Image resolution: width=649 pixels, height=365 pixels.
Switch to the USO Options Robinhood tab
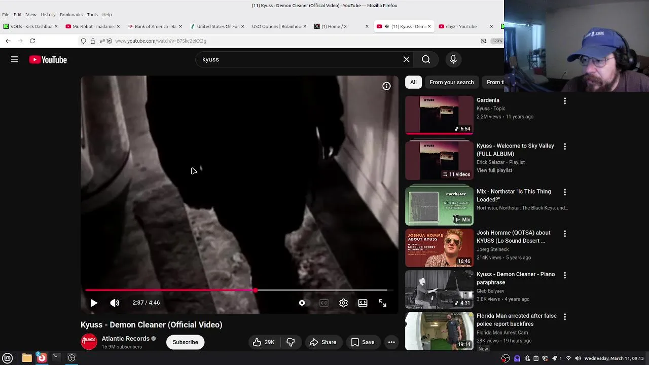pos(279,26)
